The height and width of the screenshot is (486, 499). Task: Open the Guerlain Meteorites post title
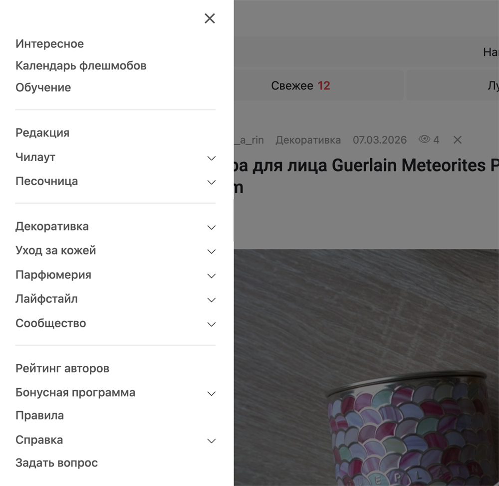pos(366,176)
